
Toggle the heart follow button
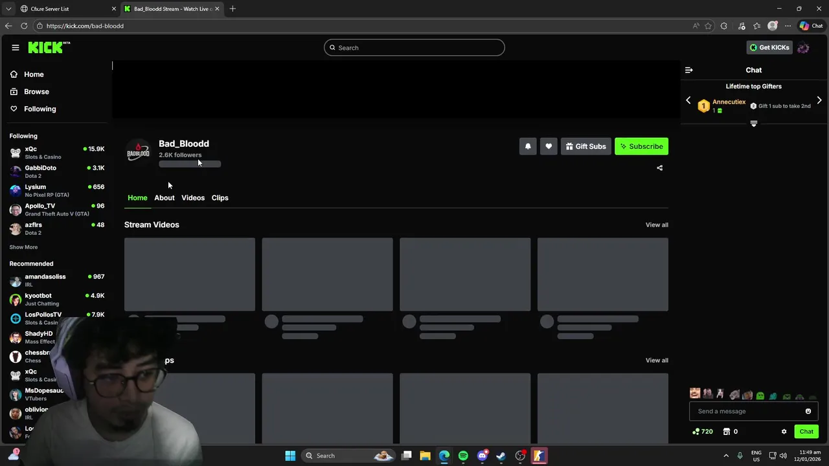click(x=549, y=146)
